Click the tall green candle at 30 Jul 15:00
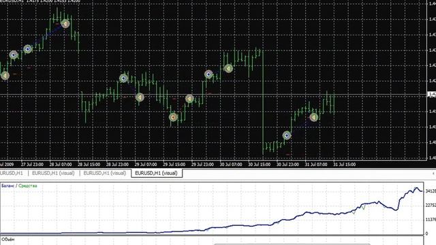The image size is (436, 245). click(x=263, y=102)
